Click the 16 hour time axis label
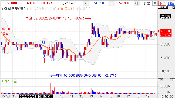 click(118, 96)
